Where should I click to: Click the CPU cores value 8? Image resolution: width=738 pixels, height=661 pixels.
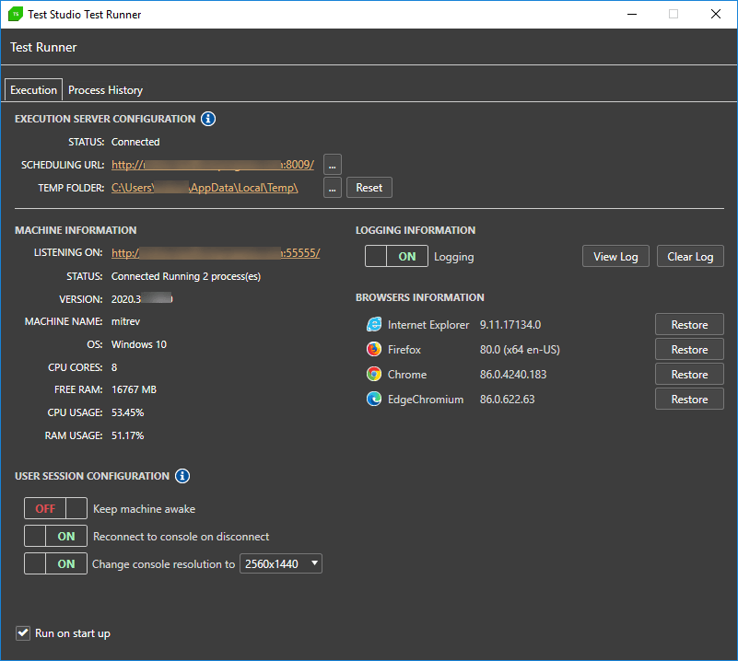pyautogui.click(x=114, y=367)
